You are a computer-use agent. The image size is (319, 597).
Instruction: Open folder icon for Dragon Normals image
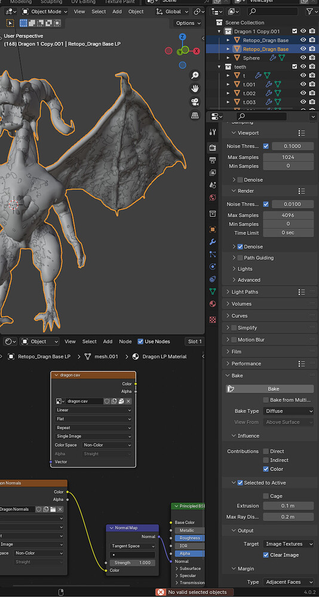click(x=53, y=509)
